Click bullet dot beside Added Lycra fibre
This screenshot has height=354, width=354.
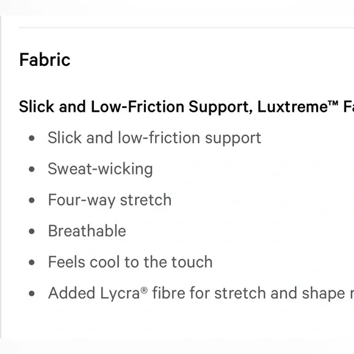point(32,294)
